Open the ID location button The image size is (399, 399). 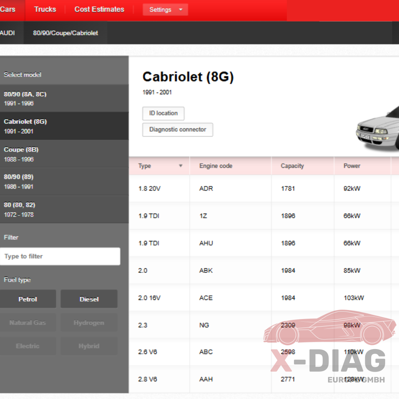pos(163,113)
